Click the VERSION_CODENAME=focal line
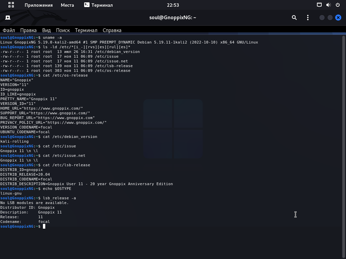The image size is (346, 259). pyautogui.click(x=26, y=127)
